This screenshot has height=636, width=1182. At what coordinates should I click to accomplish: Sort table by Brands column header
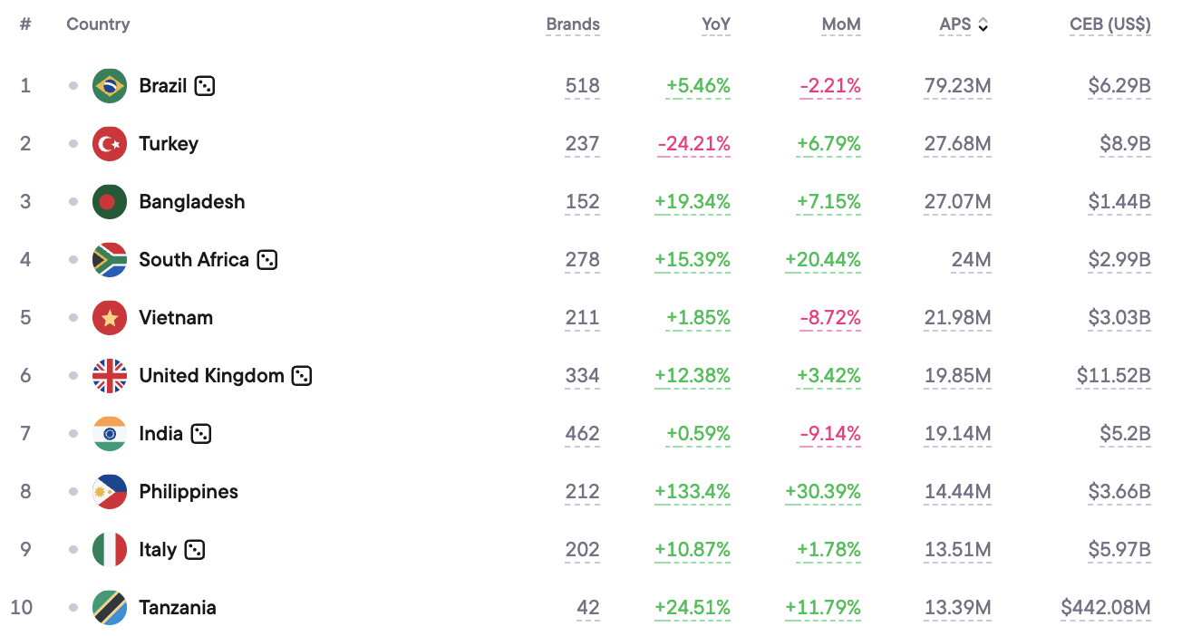pyautogui.click(x=573, y=24)
